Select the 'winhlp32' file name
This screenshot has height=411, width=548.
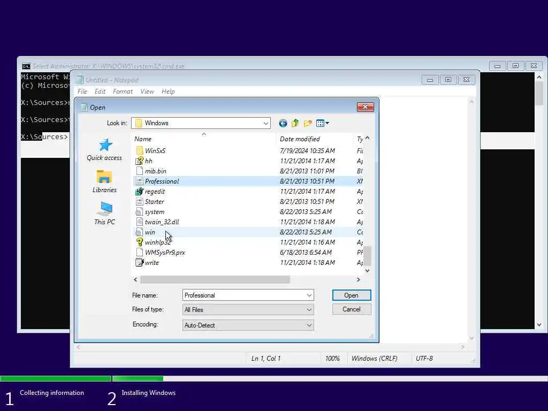(x=158, y=242)
